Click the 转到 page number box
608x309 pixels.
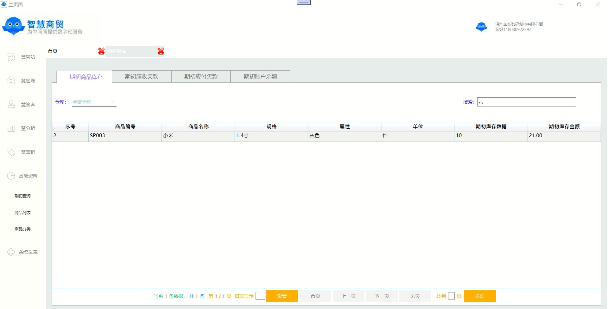452,296
